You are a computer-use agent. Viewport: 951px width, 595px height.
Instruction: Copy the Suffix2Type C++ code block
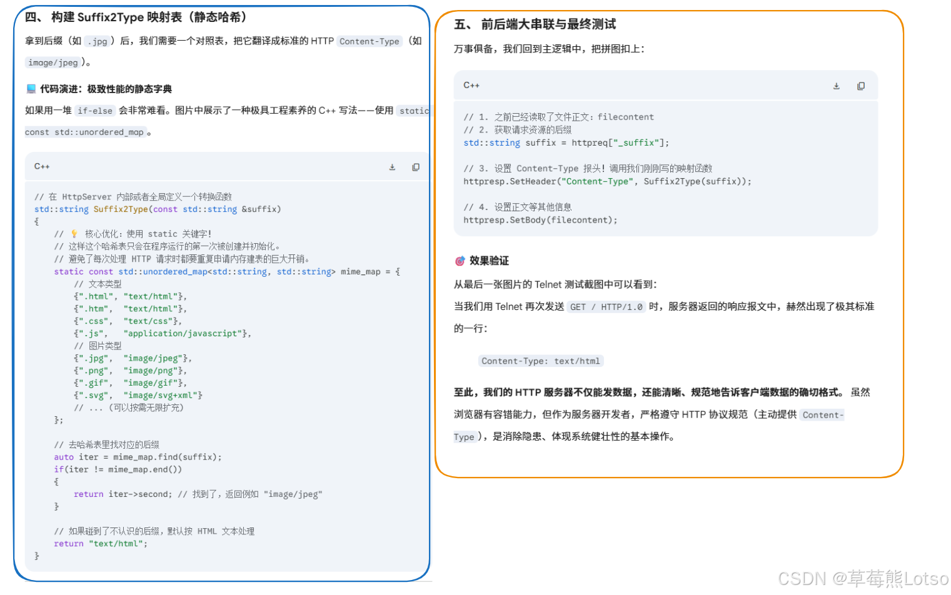click(x=416, y=167)
